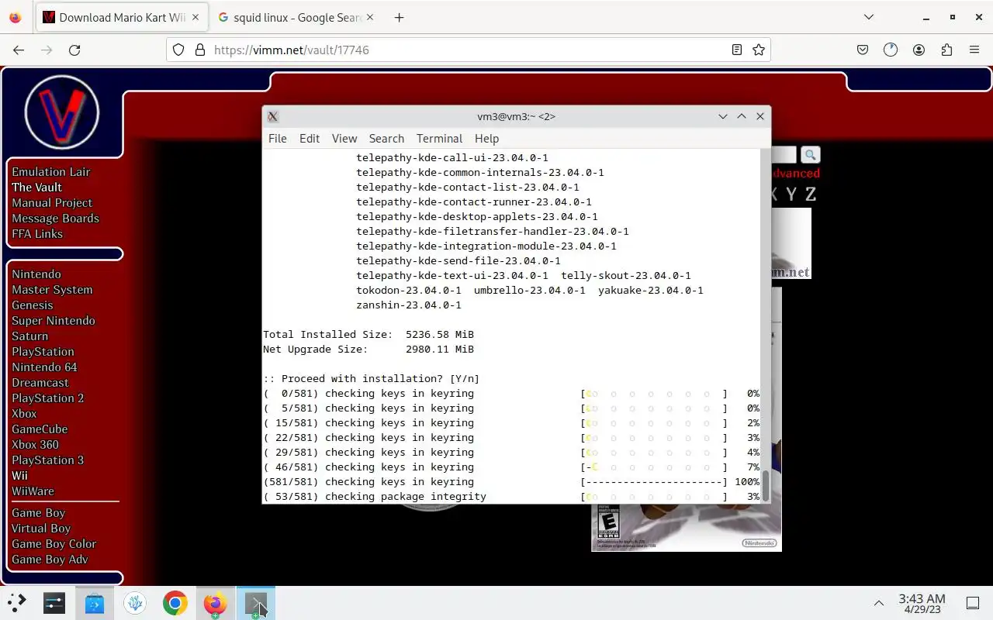Click Proceed with installation prompt text

372,378
